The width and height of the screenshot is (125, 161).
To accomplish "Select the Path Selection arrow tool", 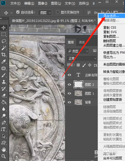I will (4, 136).
